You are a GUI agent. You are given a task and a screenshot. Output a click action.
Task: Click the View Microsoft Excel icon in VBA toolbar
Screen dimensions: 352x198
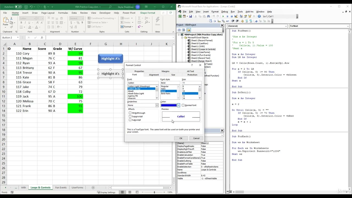coord(180,16)
